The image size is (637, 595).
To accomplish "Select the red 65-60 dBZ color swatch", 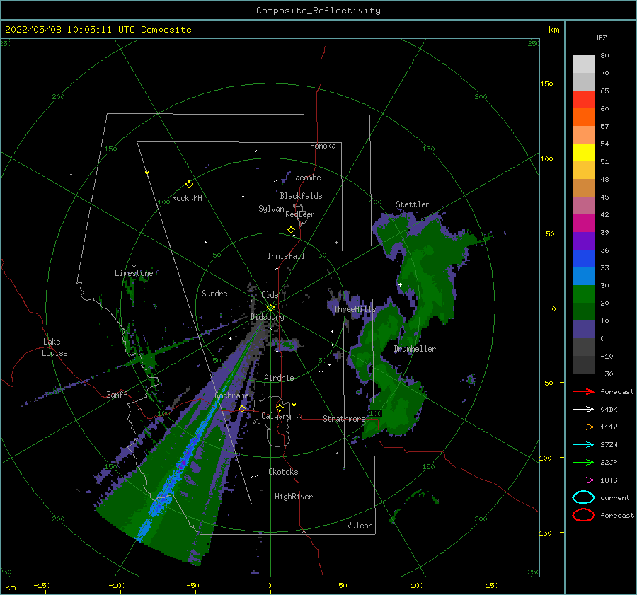I will click(583, 100).
